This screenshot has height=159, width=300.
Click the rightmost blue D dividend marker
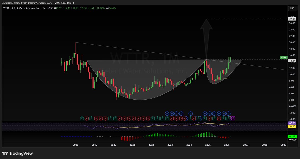click(228, 113)
